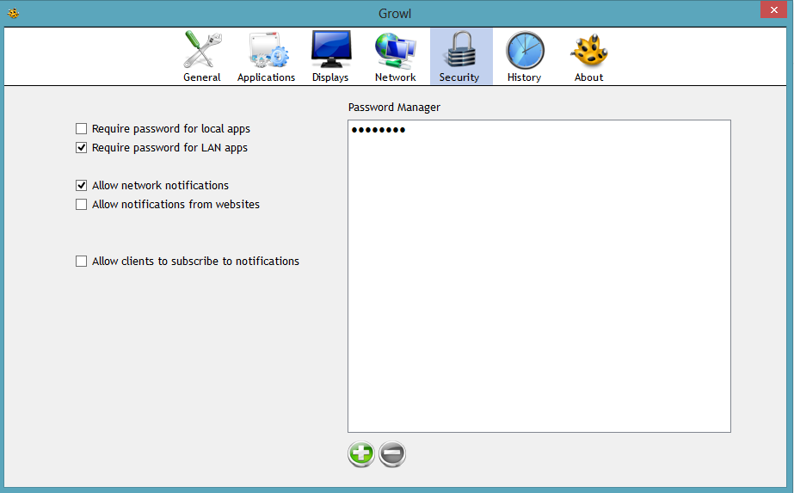Image resolution: width=794 pixels, height=493 pixels.
Task: Select the Security padlock tab
Action: tap(461, 56)
